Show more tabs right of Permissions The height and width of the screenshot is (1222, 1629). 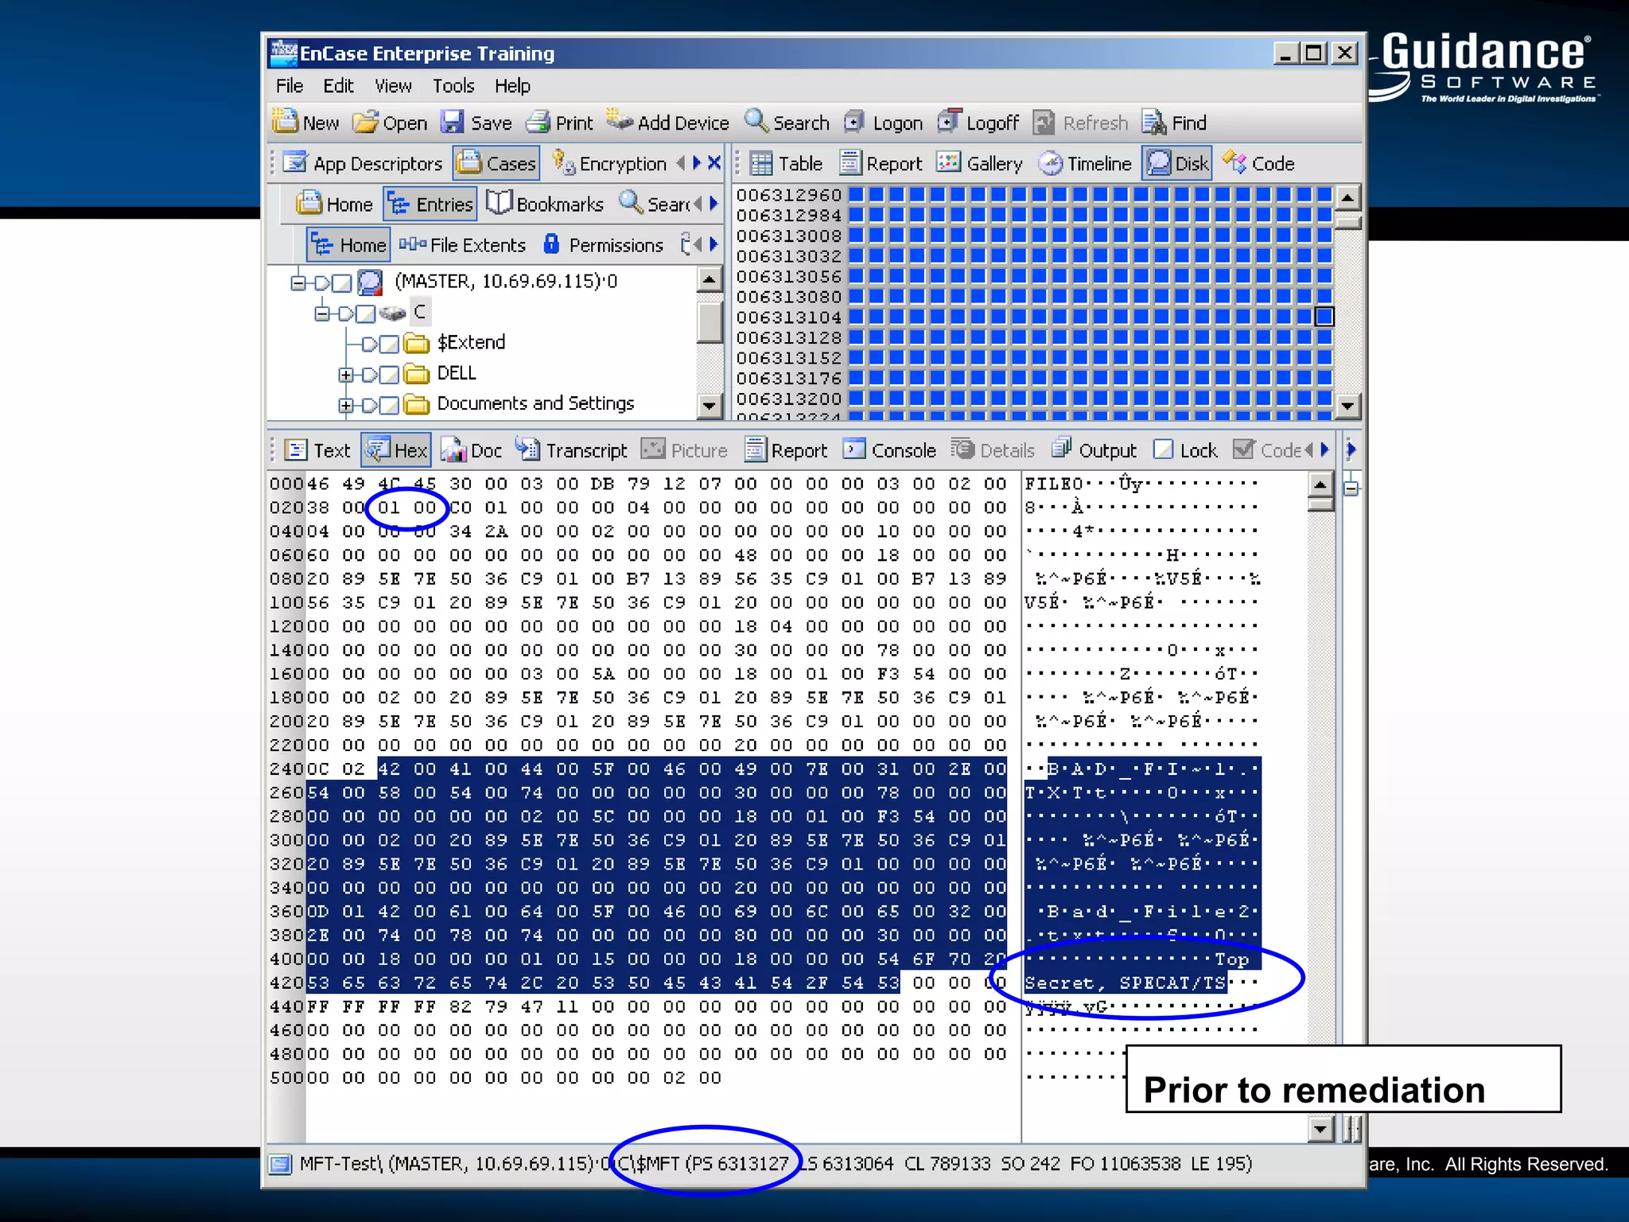click(713, 245)
